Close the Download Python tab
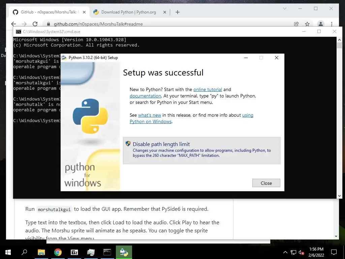Viewport: 345px width, 259px height. [x=164, y=12]
